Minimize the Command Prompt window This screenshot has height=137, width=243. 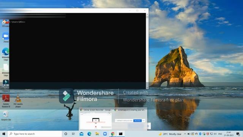point(130,11)
